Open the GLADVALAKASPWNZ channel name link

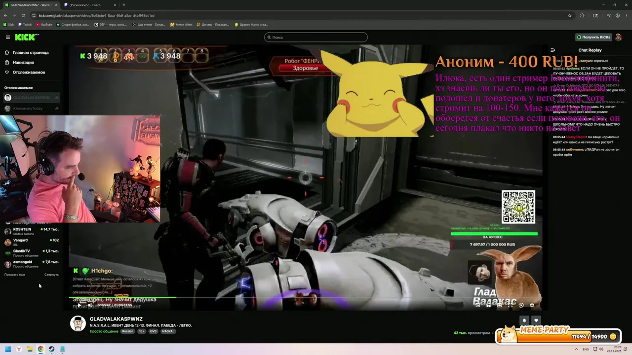click(x=116, y=319)
